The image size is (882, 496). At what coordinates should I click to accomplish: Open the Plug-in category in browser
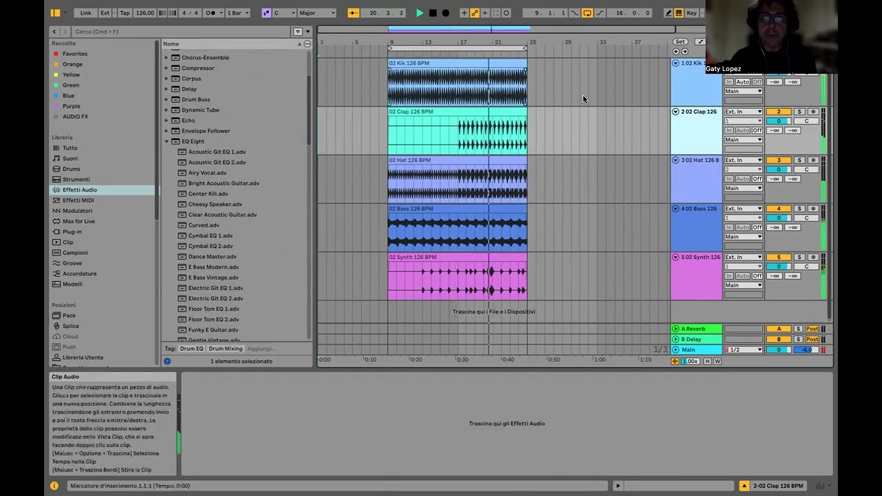click(x=72, y=231)
